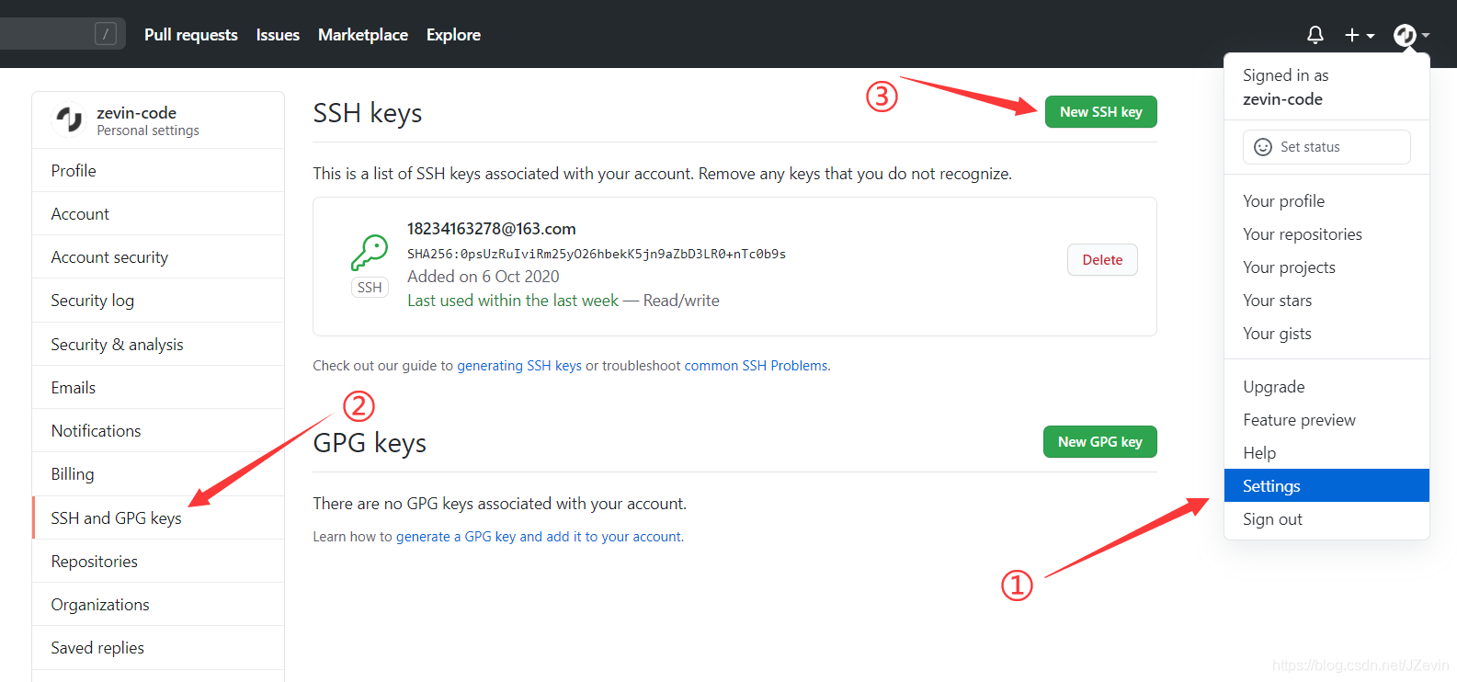Image resolution: width=1457 pixels, height=682 pixels.
Task: Open Security log settings
Action: 158,301
